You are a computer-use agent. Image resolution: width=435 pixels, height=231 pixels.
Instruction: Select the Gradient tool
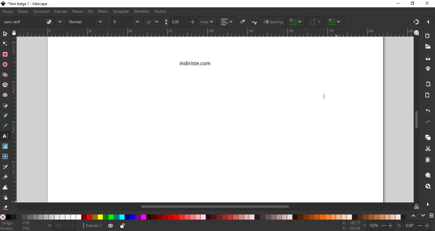point(5,146)
